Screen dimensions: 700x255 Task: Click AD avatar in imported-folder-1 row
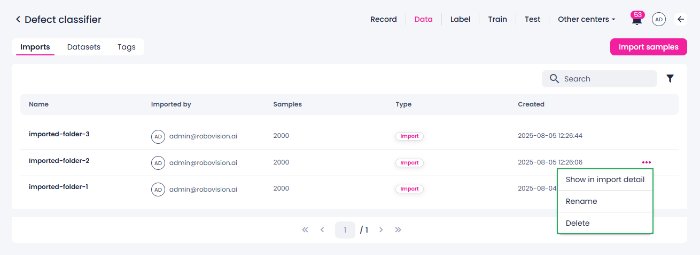158,190
